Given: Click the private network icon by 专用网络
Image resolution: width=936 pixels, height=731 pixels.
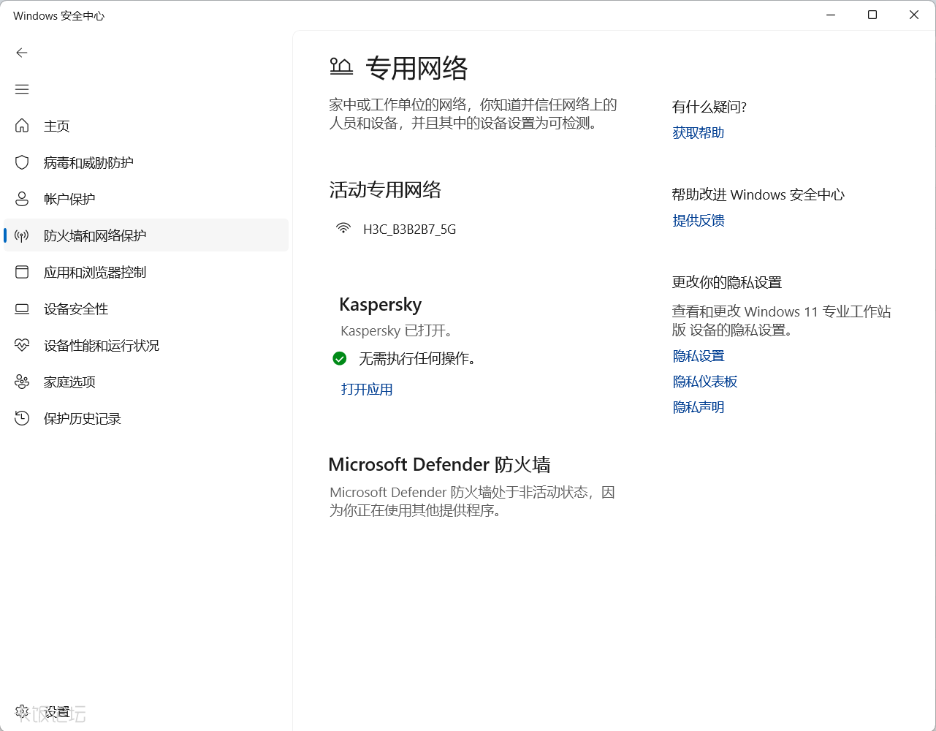Looking at the screenshot, I should pyautogui.click(x=341, y=67).
